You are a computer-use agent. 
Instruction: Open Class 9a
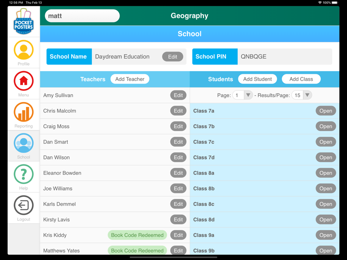[x=326, y=235]
